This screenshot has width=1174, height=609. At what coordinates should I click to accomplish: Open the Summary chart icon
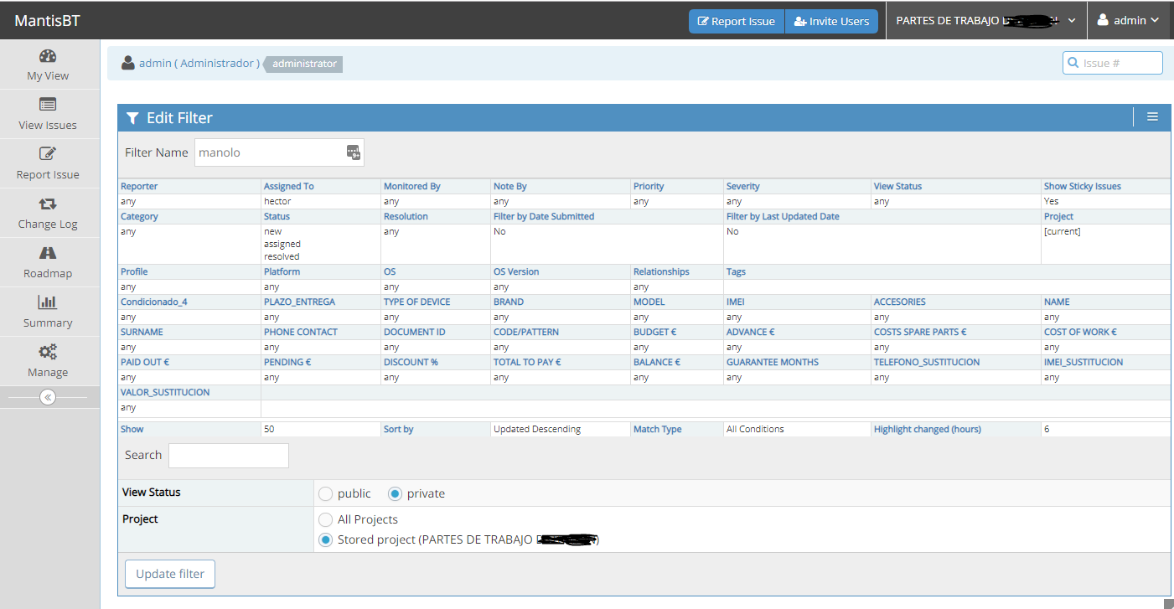coord(48,303)
